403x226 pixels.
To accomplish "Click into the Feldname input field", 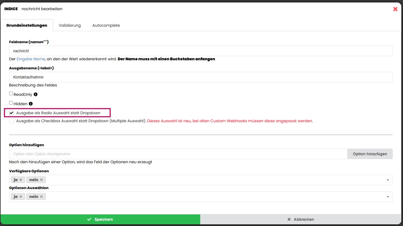I will [201, 51].
